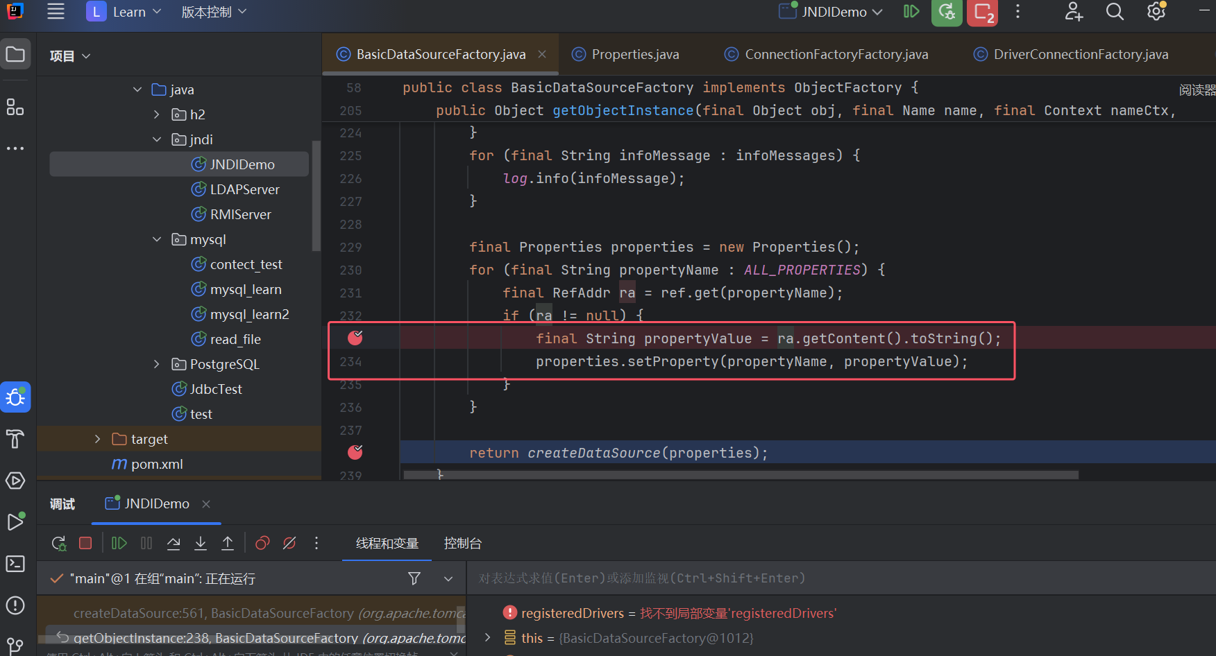This screenshot has height=656, width=1216.
Task: Open the 版本控制 dropdown
Action: (214, 12)
